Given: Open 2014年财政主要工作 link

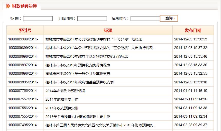Looking at the screenshot, I should [62, 99].
